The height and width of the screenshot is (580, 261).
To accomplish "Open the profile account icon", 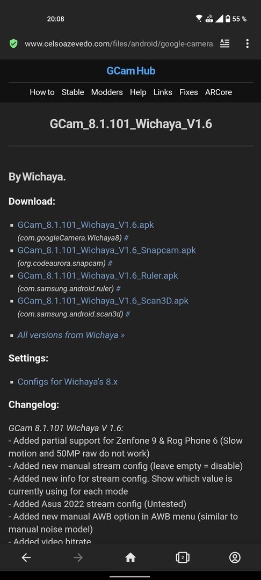I will tap(235, 557).
